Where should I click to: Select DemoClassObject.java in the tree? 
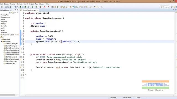[x=12, y=50]
